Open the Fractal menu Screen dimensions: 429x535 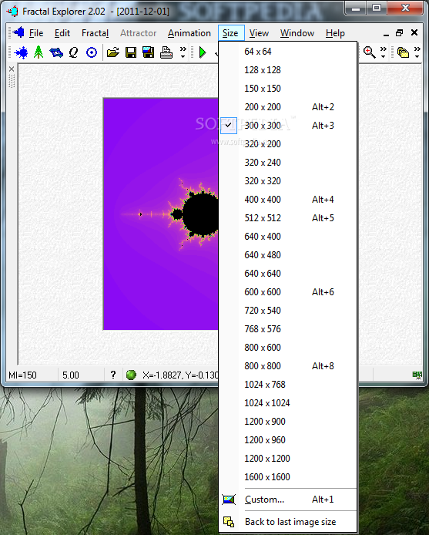(x=96, y=33)
